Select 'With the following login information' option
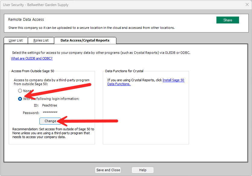The image size is (252, 176). pyautogui.click(x=20, y=99)
